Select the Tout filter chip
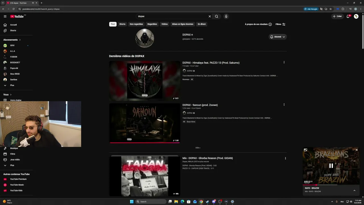Image resolution: width=364 pixels, height=205 pixels. (113, 24)
